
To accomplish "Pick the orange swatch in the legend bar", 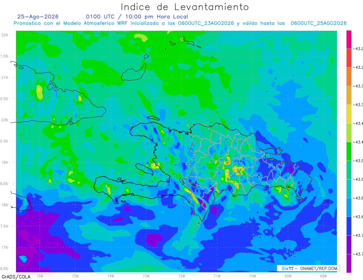I will tap(349, 77).
